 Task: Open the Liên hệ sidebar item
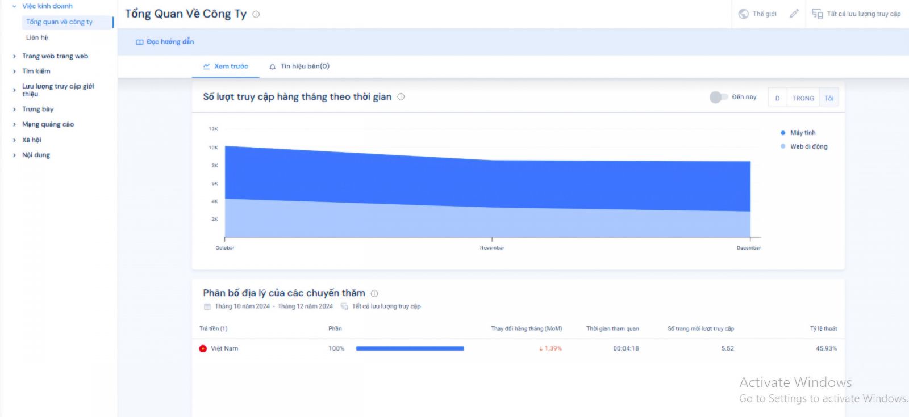37,37
